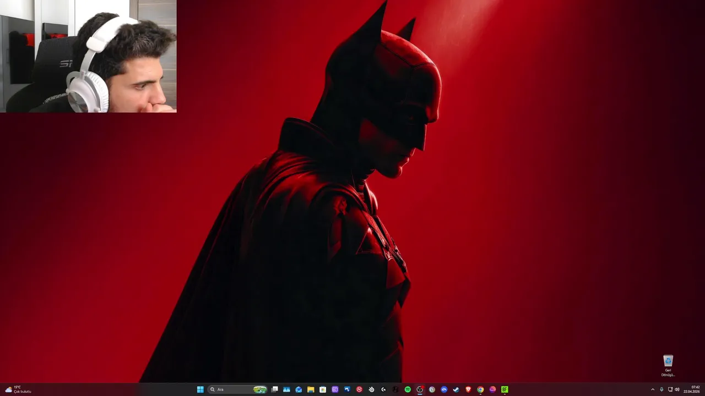Open the green BF app taskbar icon

tap(505, 389)
